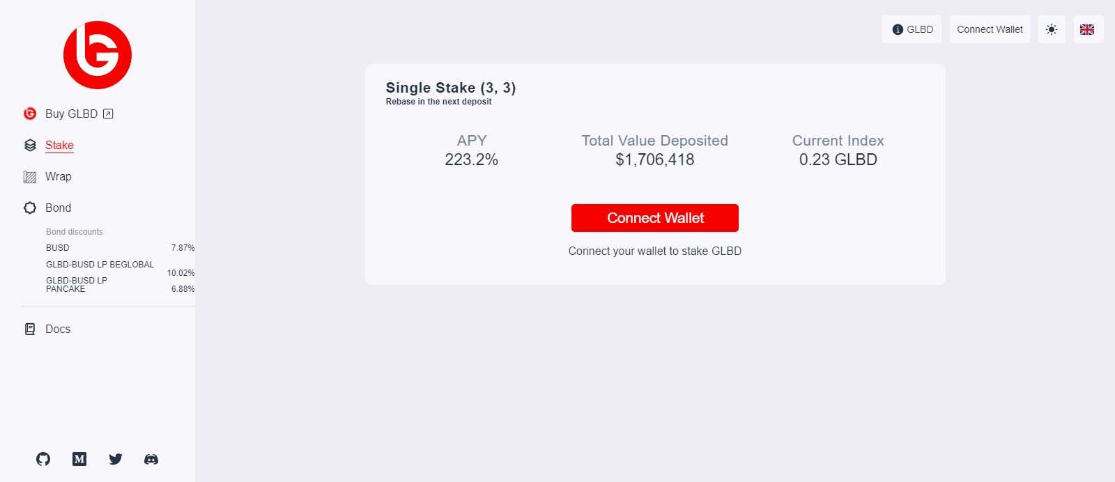This screenshot has height=482, width=1115.
Task: Open the Medium page icon
Action: coord(79,459)
